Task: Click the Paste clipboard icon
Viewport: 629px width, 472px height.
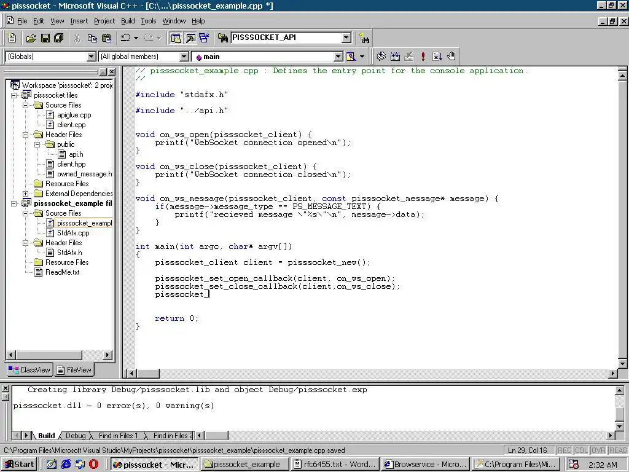Action: point(107,37)
